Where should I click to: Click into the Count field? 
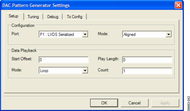pyautogui.click(x=147, y=71)
